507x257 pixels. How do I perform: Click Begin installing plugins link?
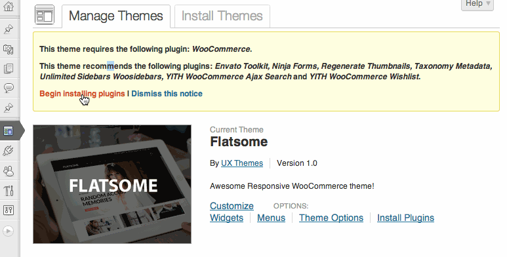(x=82, y=94)
